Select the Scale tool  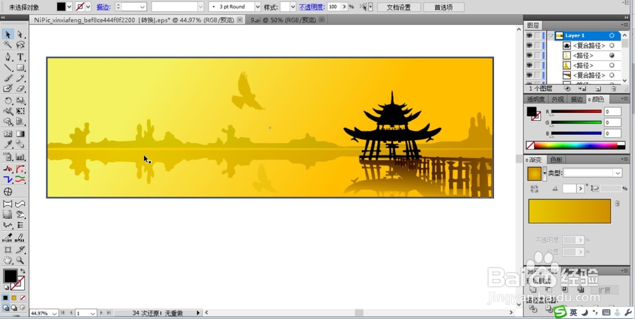20,101
